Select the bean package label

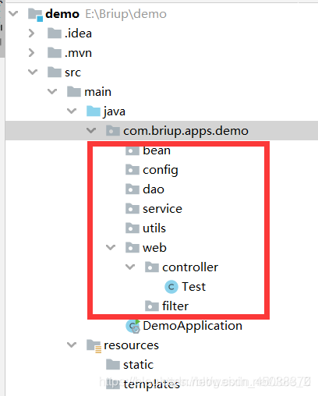point(157,151)
